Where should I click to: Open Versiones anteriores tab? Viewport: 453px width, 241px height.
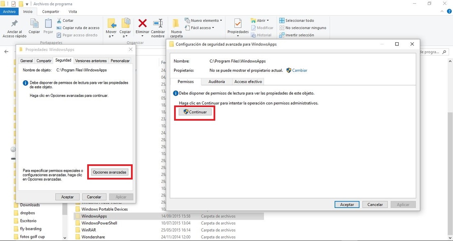pos(91,61)
